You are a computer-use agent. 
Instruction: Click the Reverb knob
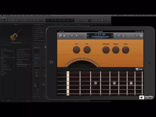point(125,50)
